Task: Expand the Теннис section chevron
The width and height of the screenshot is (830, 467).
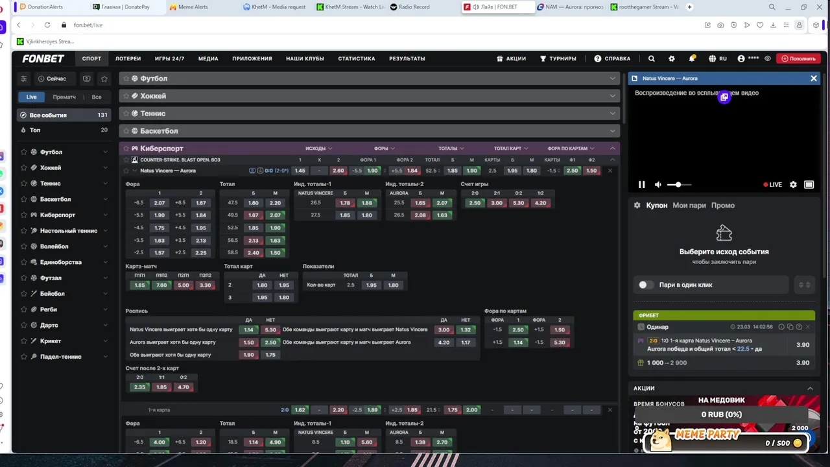Action: point(612,114)
